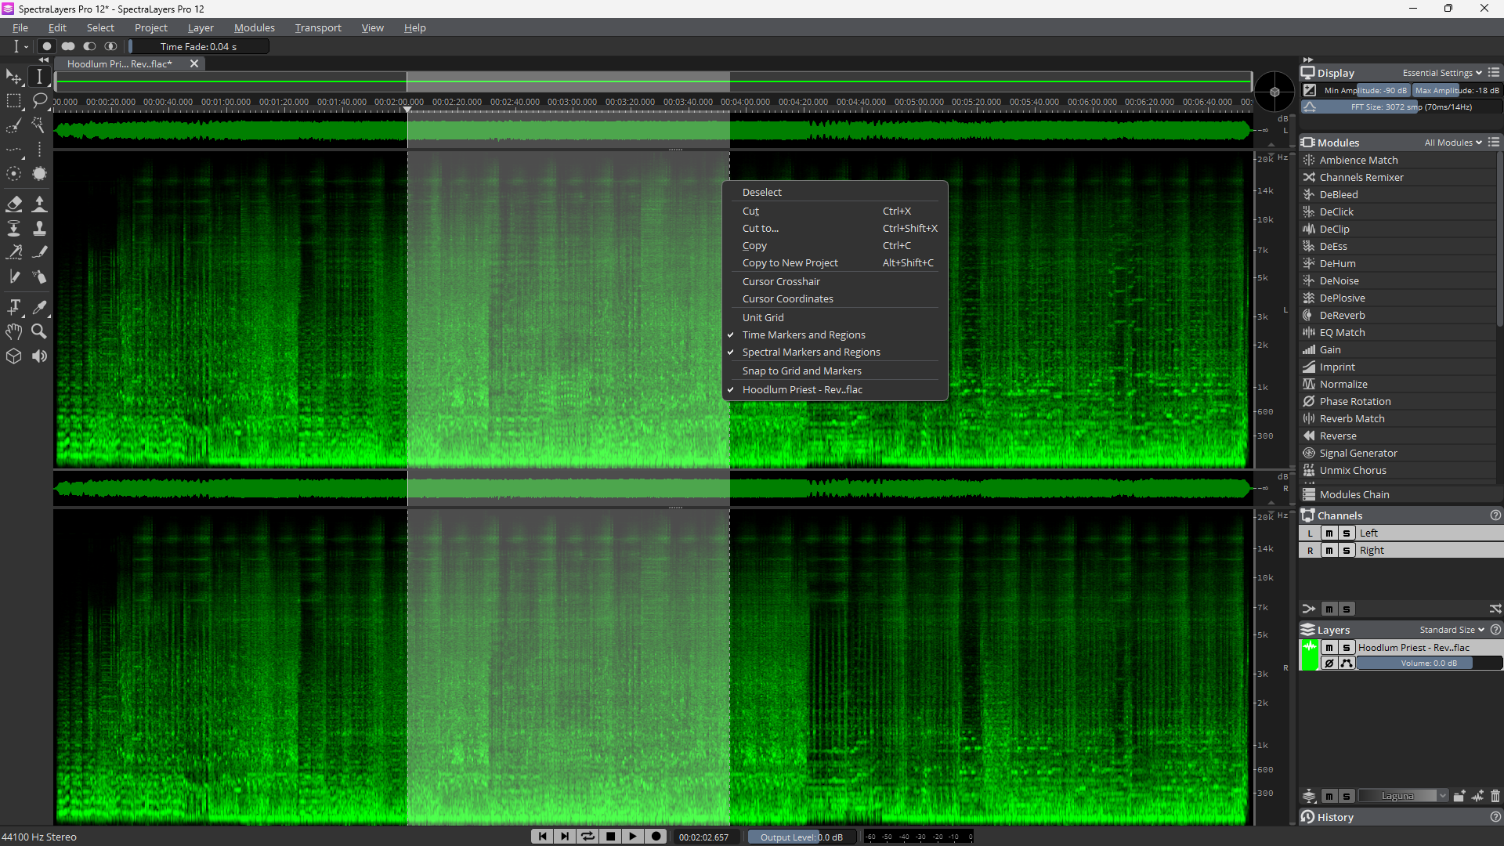
Task: Select the lasso selection tool
Action: [x=39, y=101]
